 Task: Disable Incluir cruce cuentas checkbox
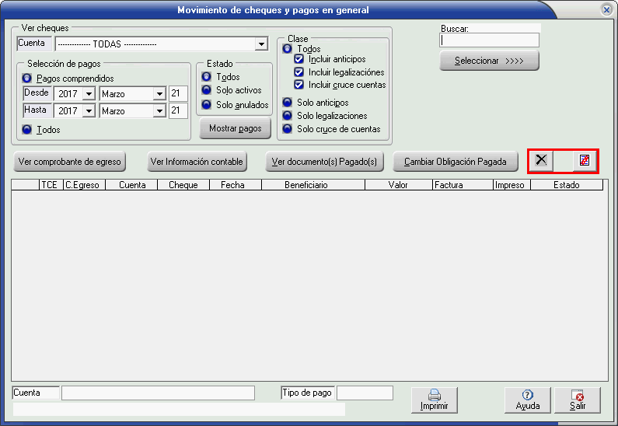[299, 85]
